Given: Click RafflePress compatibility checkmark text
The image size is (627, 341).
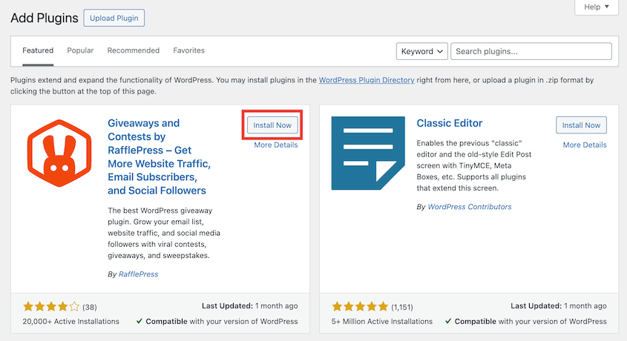Looking at the screenshot, I should (x=217, y=322).
